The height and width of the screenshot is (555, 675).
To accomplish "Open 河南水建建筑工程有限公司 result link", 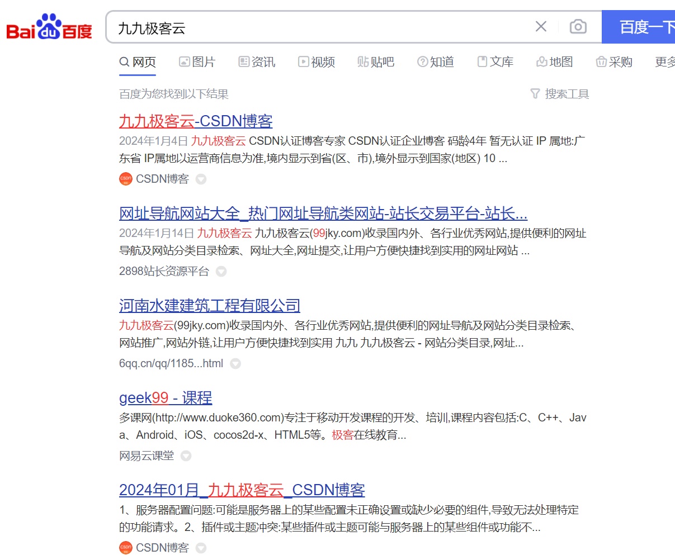I will [x=210, y=306].
